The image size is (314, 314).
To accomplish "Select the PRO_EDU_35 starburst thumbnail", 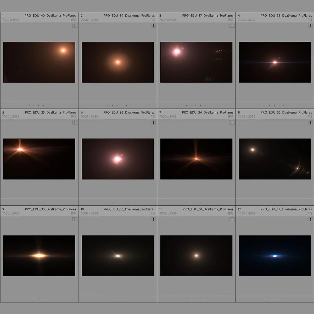I will (39, 159).
